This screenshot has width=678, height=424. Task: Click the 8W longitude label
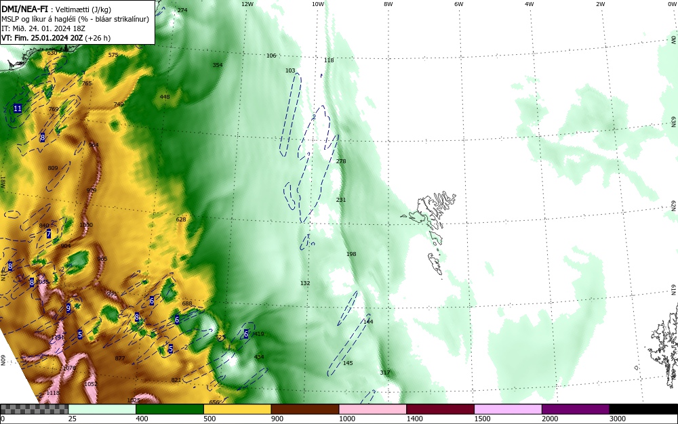click(388, 4)
